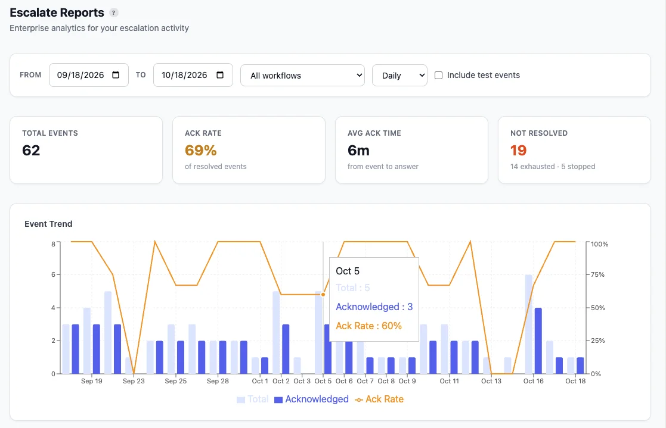Image resolution: width=666 pixels, height=428 pixels.
Task: Click the Oct 16 x-axis label
Action: coord(534,381)
